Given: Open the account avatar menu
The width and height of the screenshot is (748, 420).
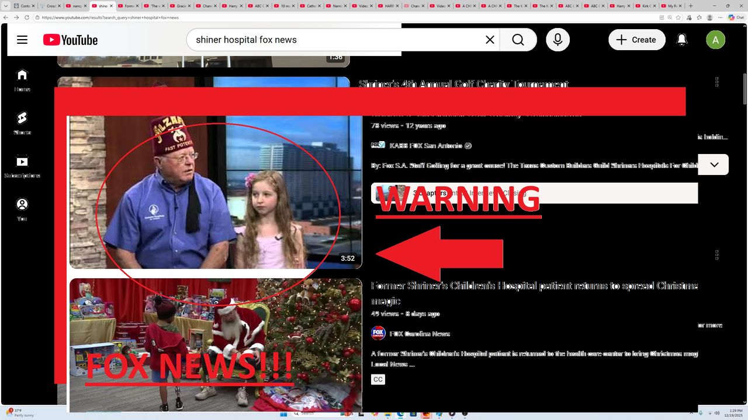Looking at the screenshot, I should click(715, 40).
